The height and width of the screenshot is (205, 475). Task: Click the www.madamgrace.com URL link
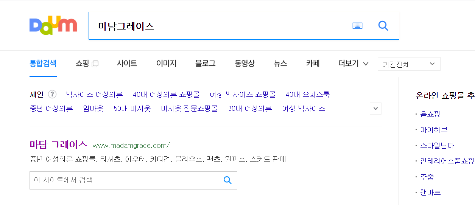[x=131, y=146]
